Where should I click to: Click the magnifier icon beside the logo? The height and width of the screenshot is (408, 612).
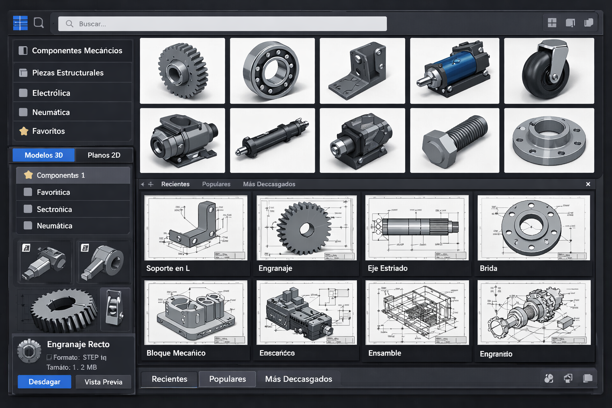(x=39, y=23)
